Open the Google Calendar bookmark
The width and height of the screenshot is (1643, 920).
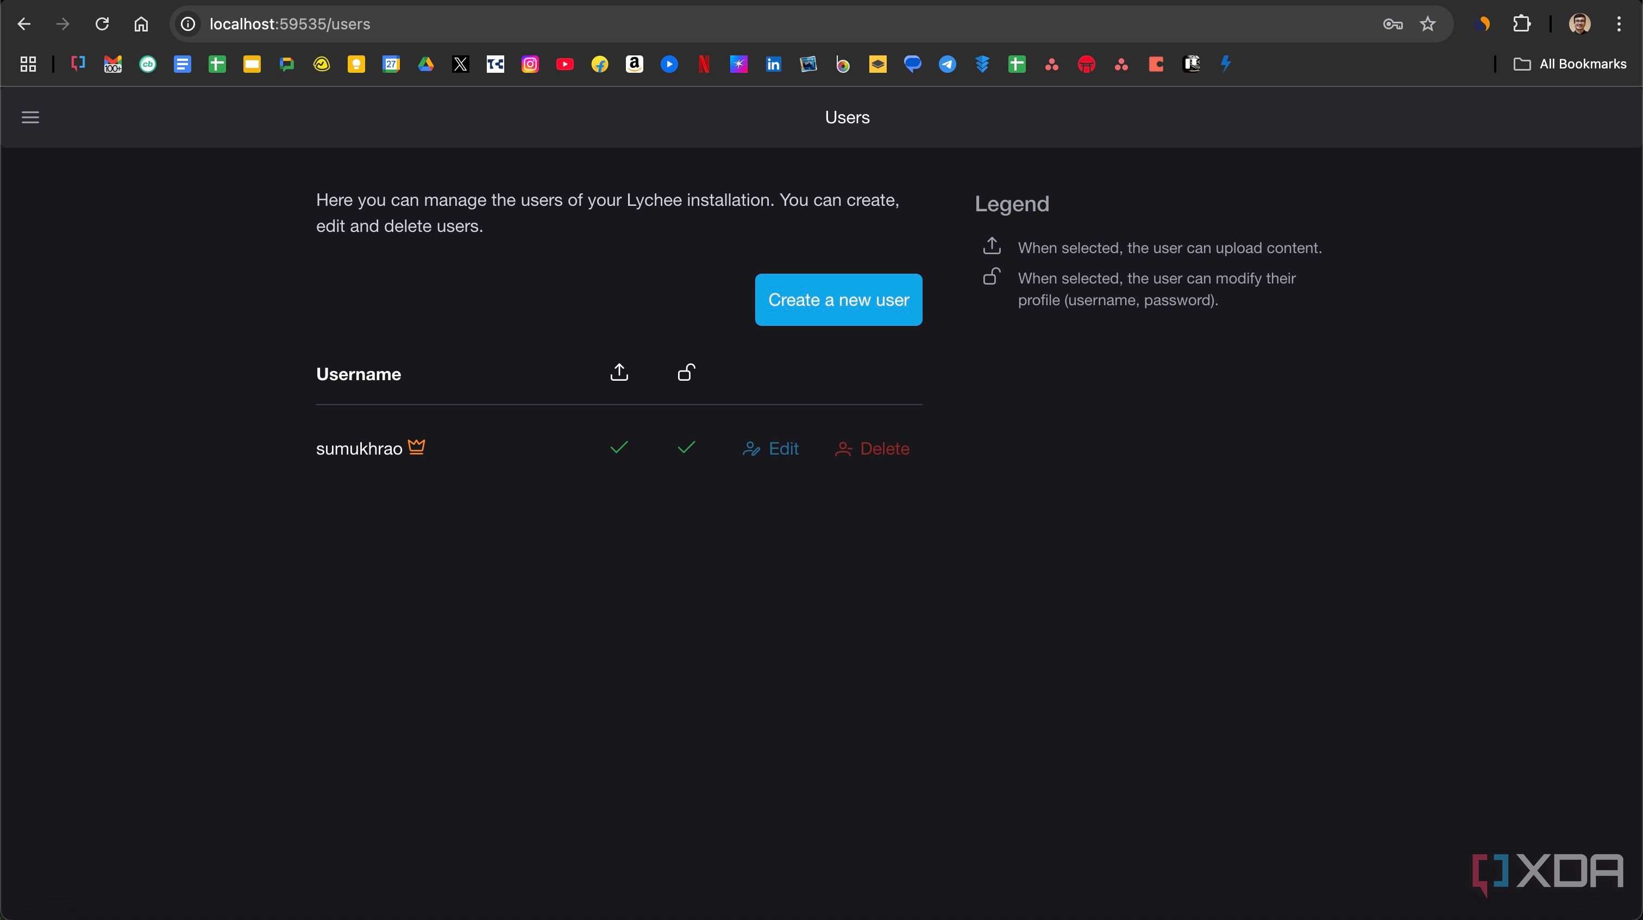[391, 64]
